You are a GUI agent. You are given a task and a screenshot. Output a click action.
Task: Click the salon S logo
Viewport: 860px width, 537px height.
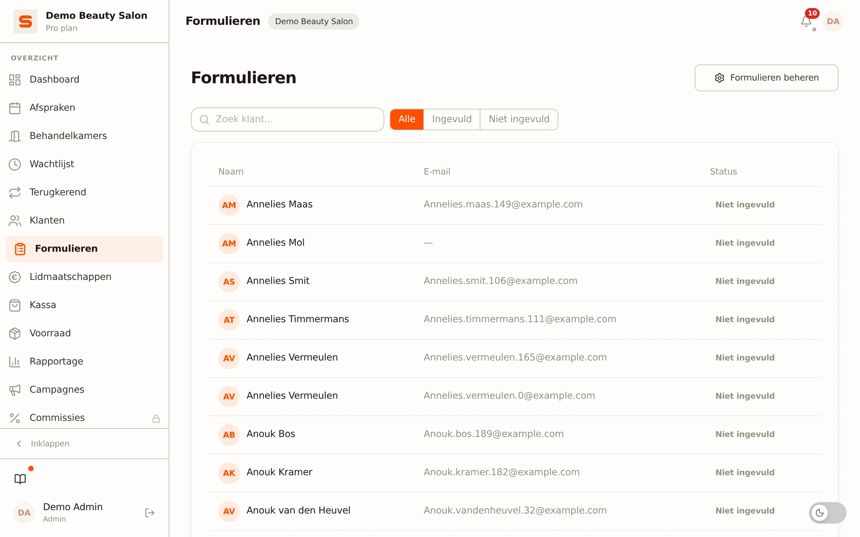click(25, 21)
